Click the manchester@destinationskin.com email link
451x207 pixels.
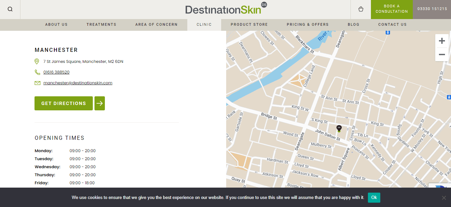coord(78,83)
